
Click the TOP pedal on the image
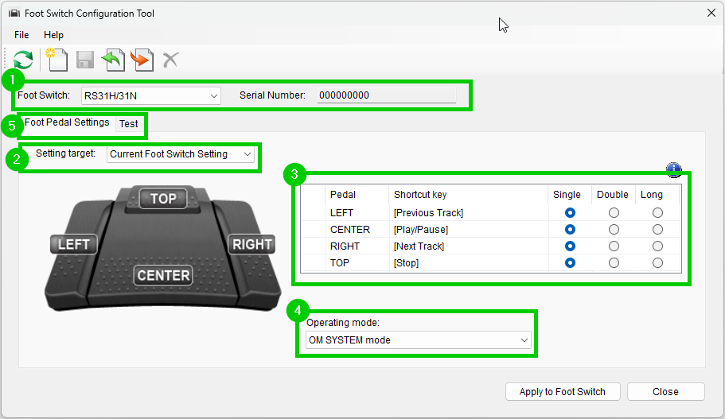pos(163,199)
